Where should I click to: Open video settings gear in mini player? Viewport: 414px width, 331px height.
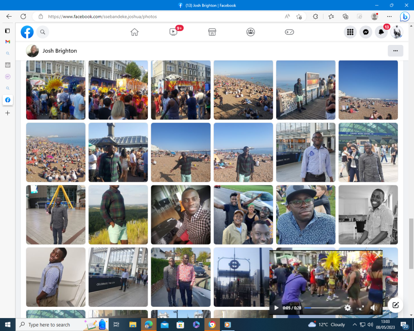coord(348,308)
